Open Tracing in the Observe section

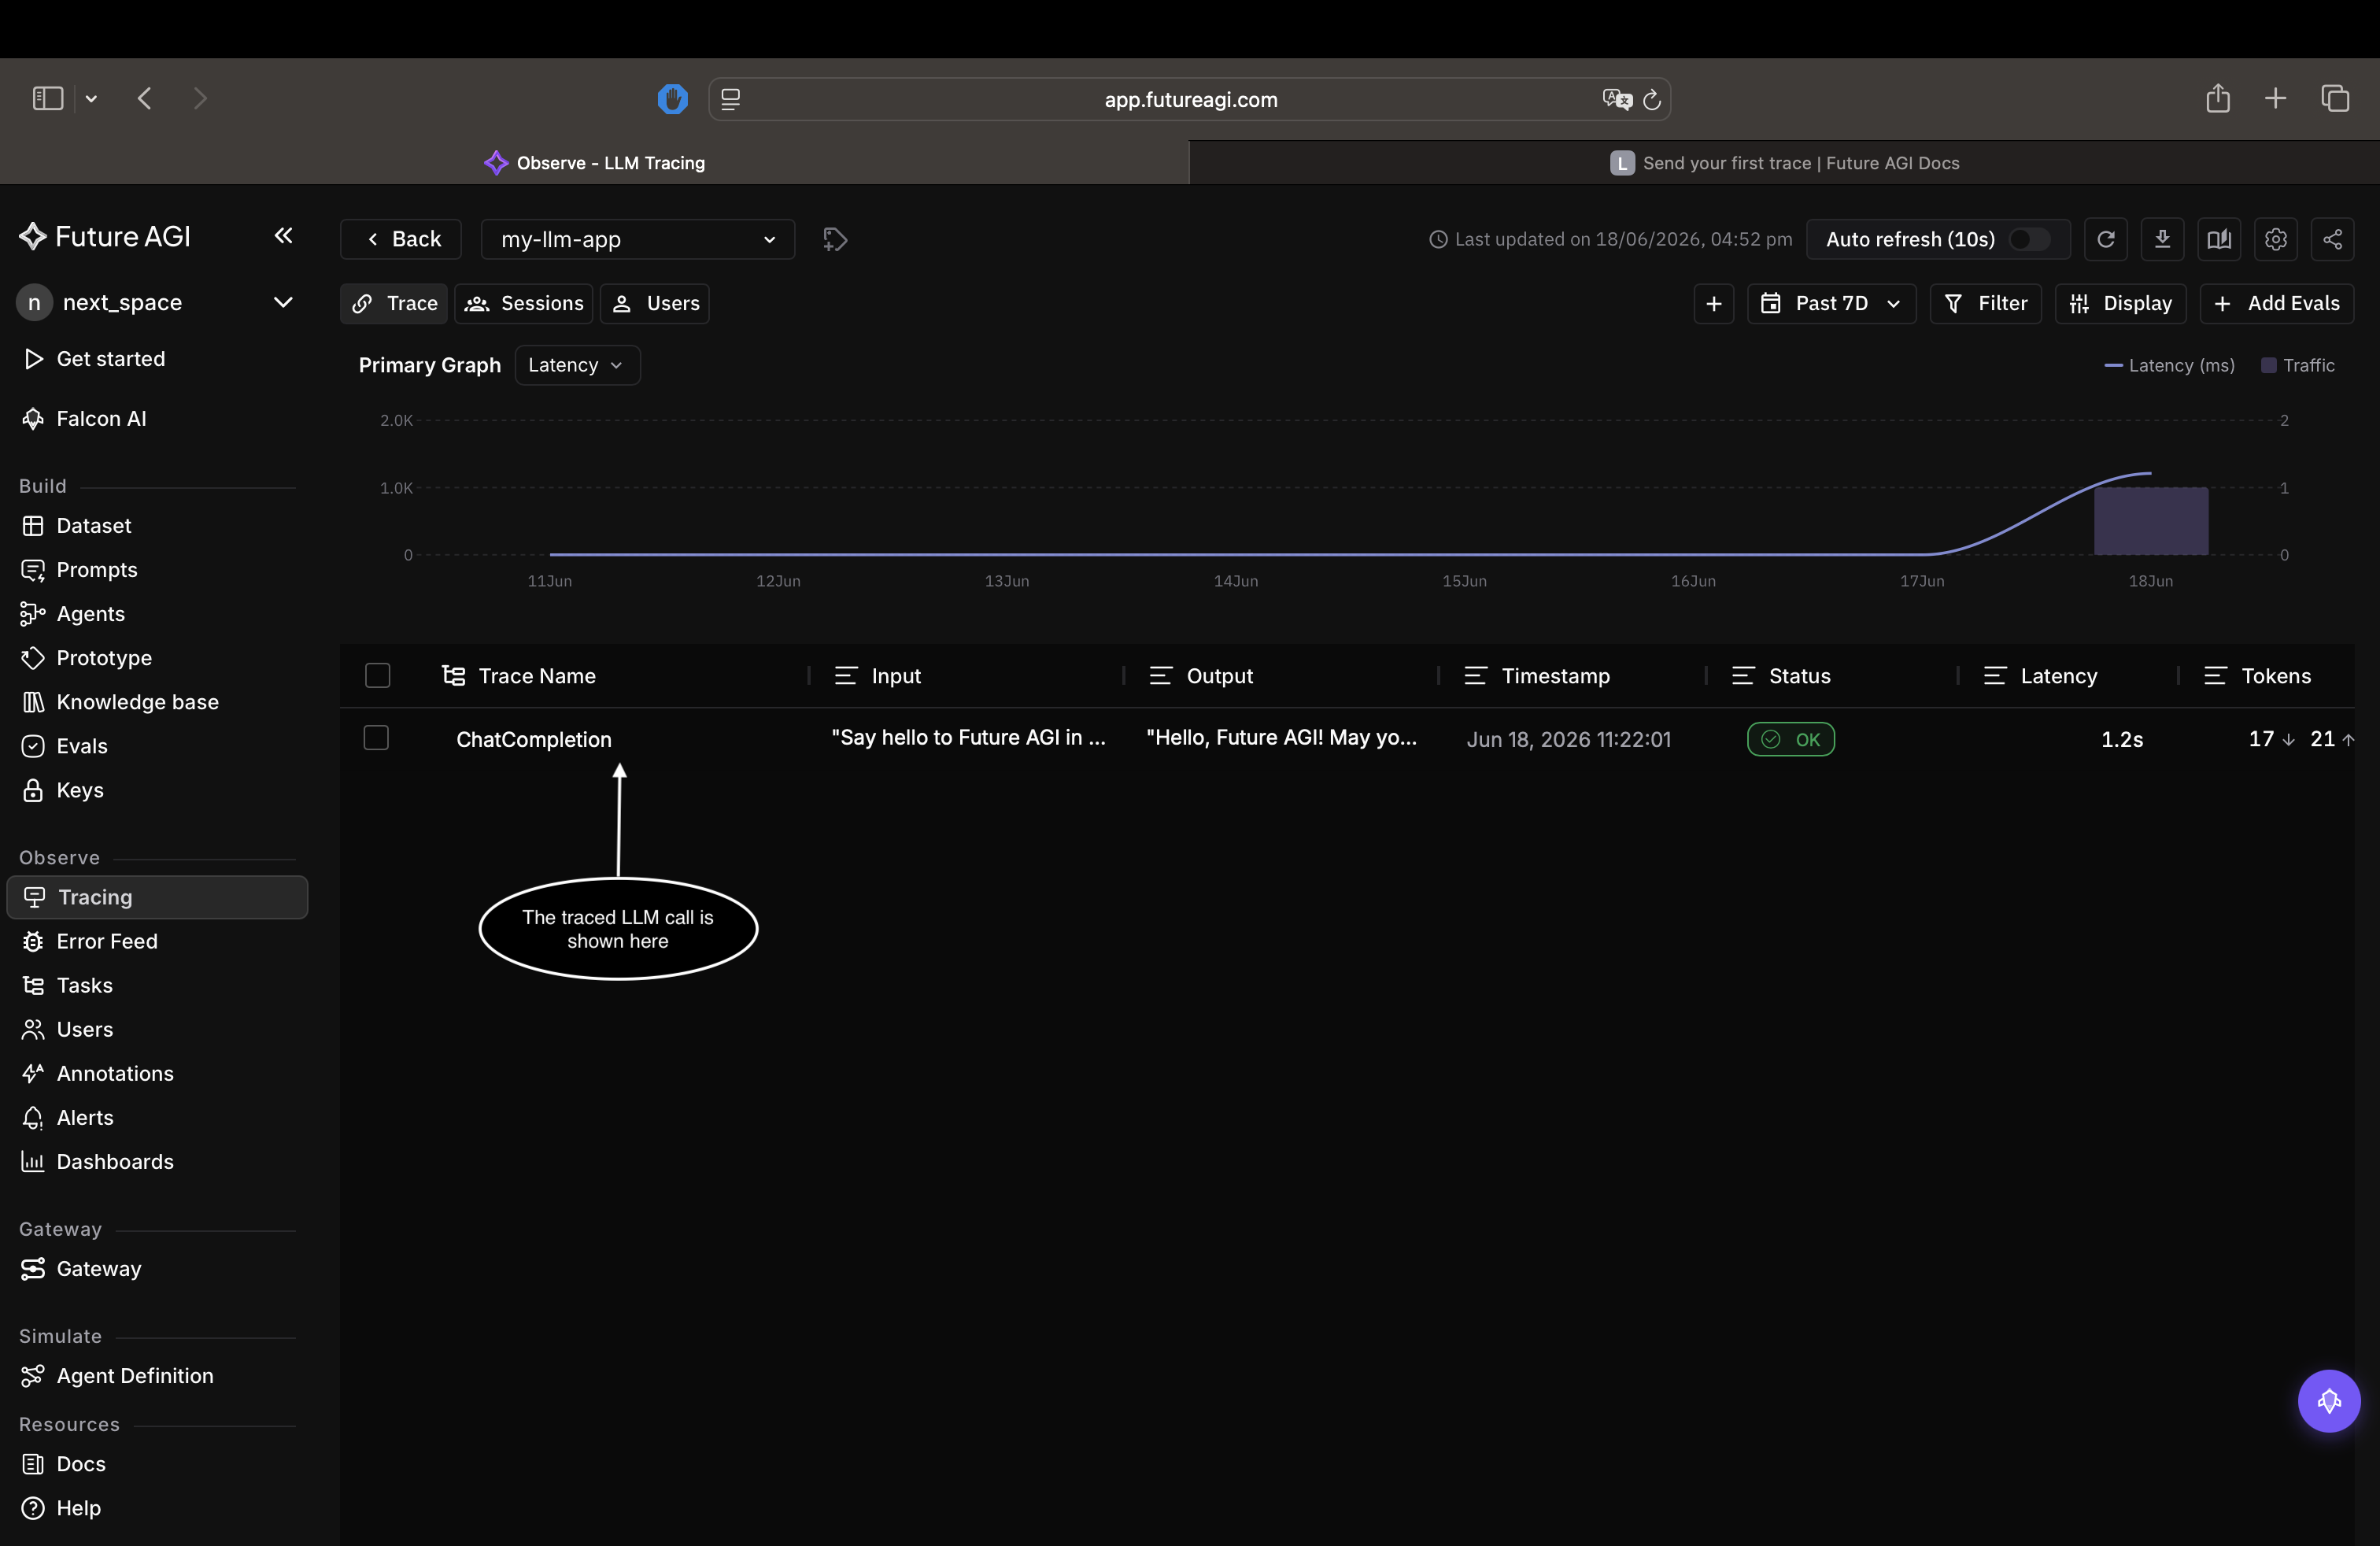pyautogui.click(x=157, y=897)
